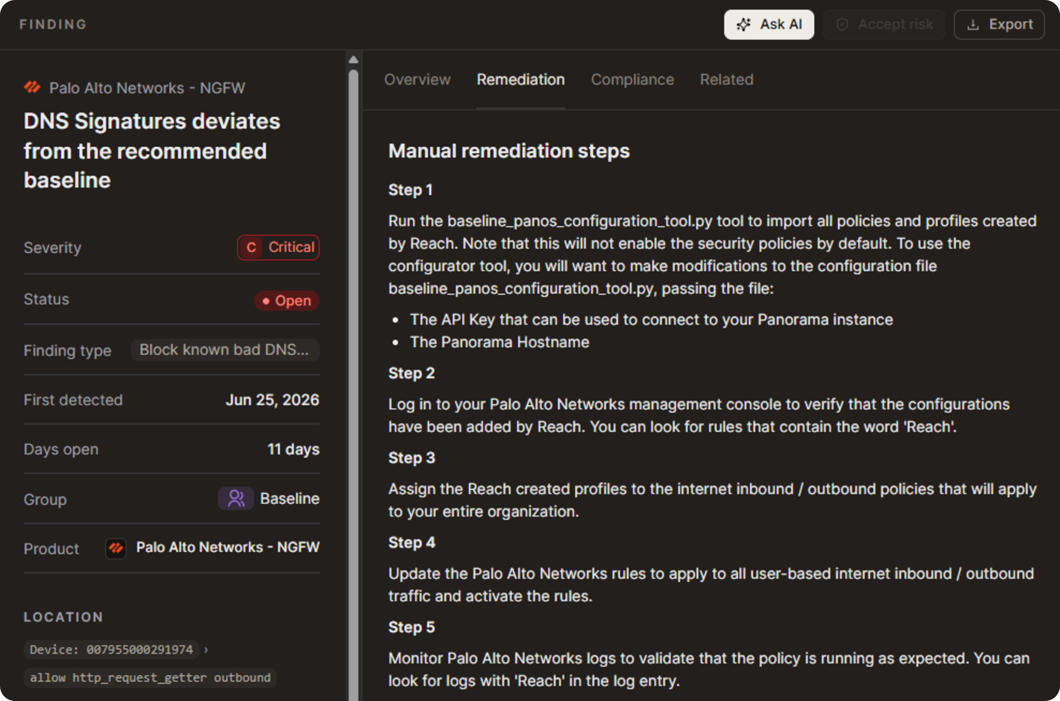This screenshot has width=1060, height=701.
Task: Expand the Device location chevron
Action: point(206,650)
